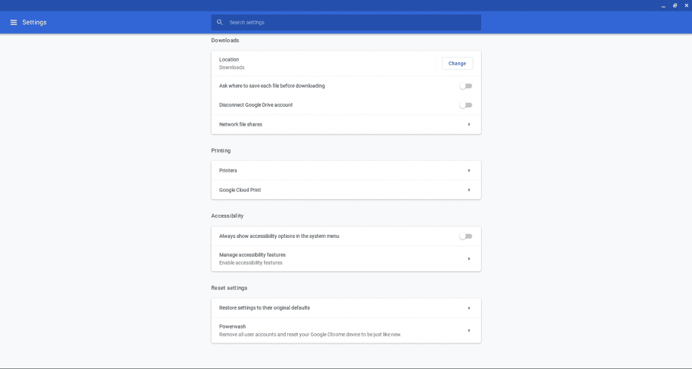
Task: Enable Ask where to save each file
Action: coord(466,86)
